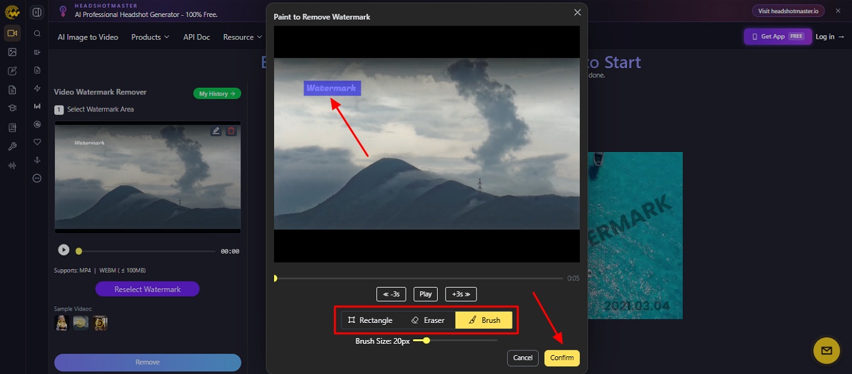Image resolution: width=852 pixels, height=374 pixels.
Task: Click the Video Watermark Remover heading
Action: click(100, 92)
